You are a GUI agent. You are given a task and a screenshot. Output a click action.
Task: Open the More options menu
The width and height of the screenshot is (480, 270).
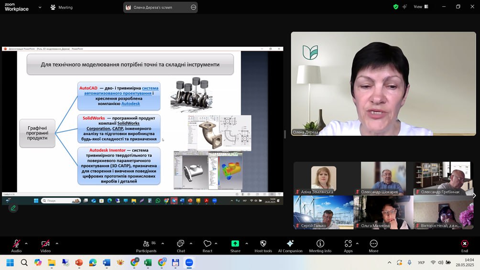coord(373,246)
